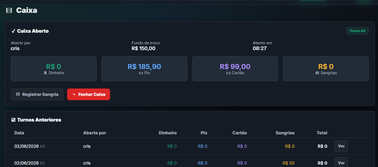Screen dimensions: 378x167
Task: Click the Dinheiro column header
Action: [168, 133]
